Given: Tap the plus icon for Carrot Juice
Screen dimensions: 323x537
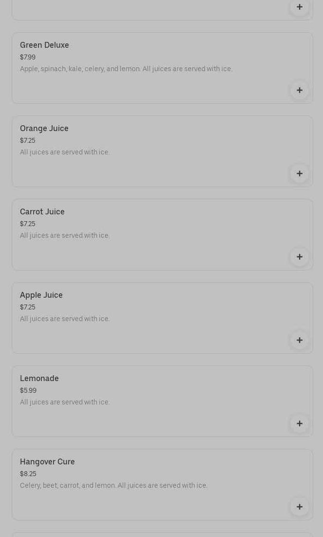Looking at the screenshot, I should 299,257.
